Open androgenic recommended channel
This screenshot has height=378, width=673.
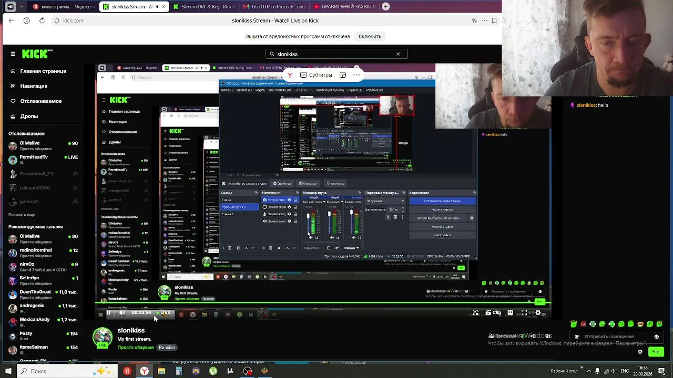43,308
